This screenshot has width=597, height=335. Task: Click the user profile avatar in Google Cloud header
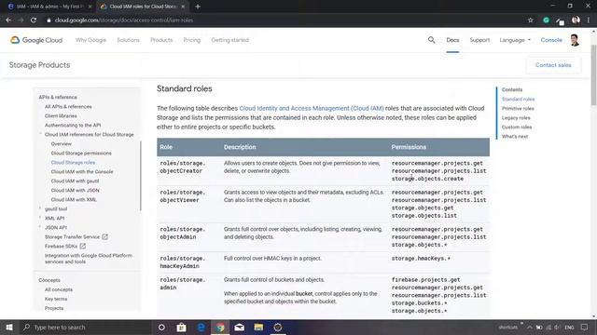coord(575,40)
